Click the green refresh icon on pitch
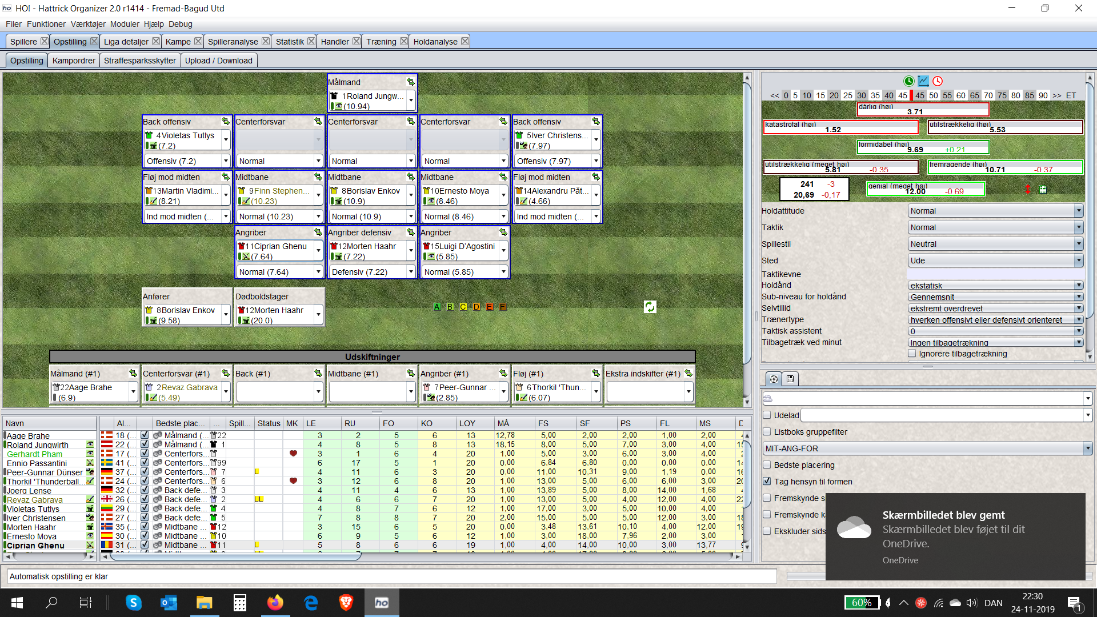This screenshot has height=617, width=1097. point(650,307)
